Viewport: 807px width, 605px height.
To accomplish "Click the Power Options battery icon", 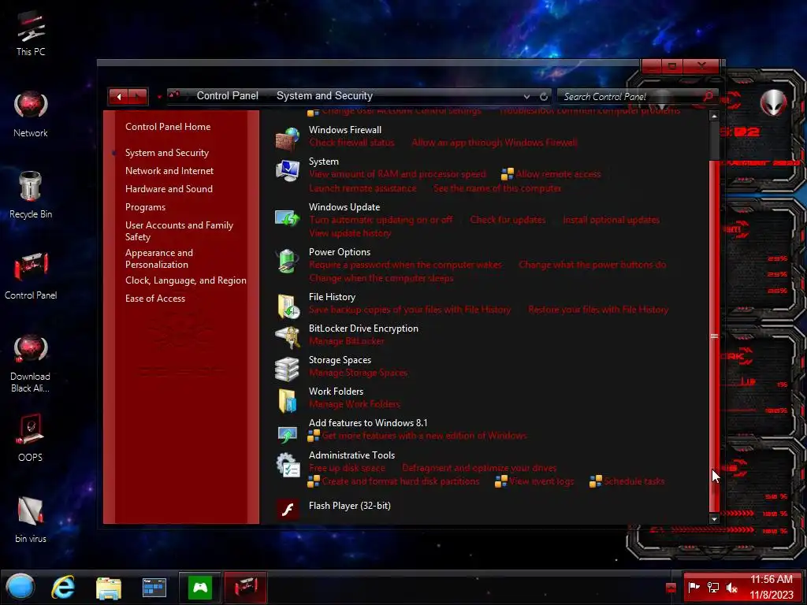I will [287, 261].
